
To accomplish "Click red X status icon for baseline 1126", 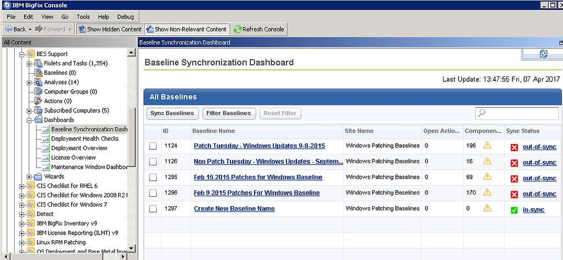I will pos(514,163).
